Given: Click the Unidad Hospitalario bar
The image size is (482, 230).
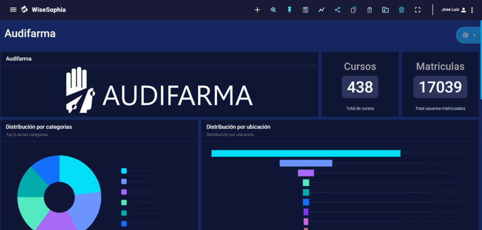Looking at the screenshot, I should pyautogui.click(x=306, y=163).
